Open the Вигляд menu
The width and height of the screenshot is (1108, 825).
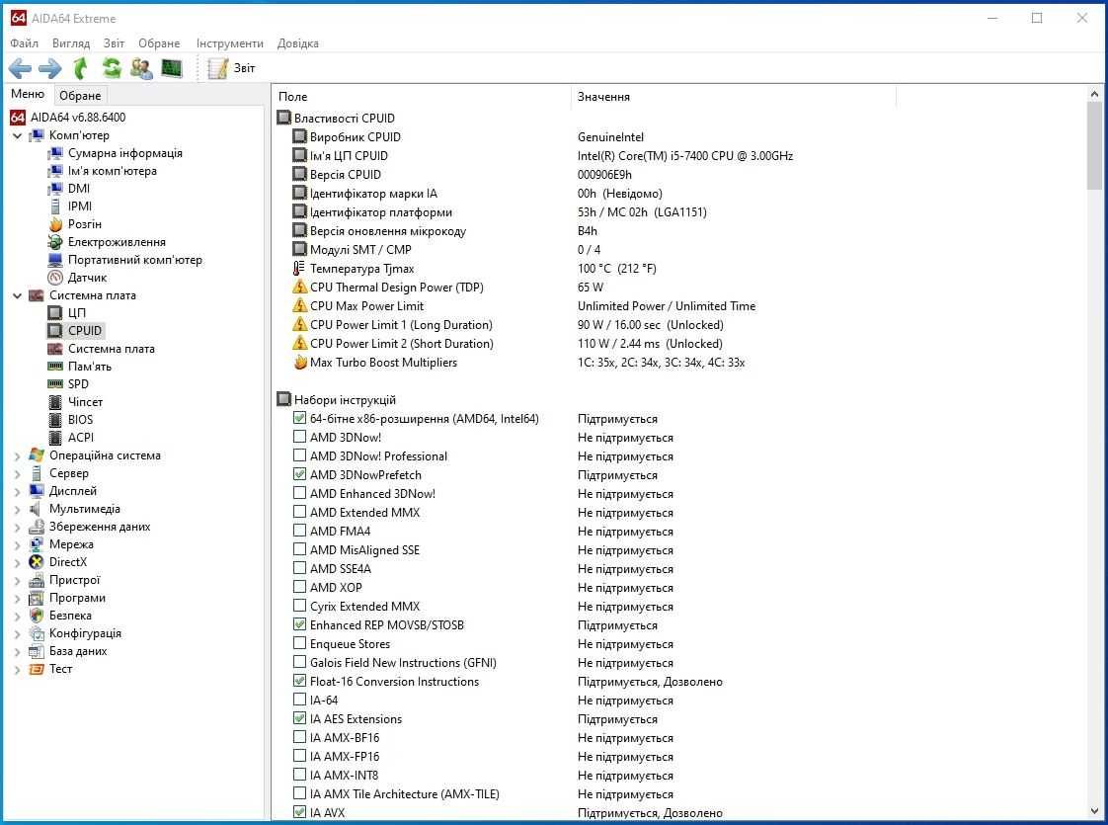71,43
